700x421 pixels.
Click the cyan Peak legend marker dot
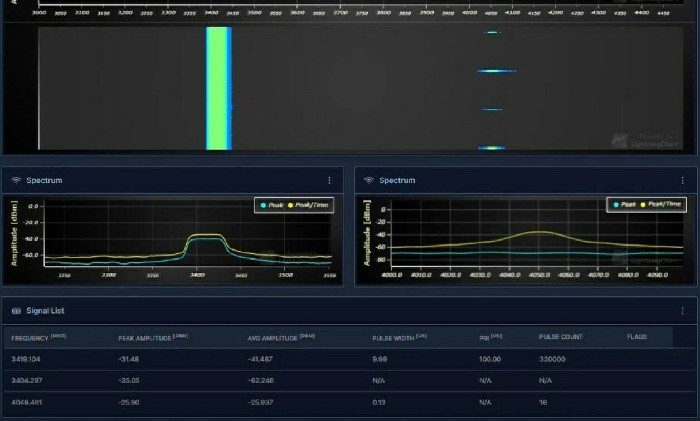[262, 205]
